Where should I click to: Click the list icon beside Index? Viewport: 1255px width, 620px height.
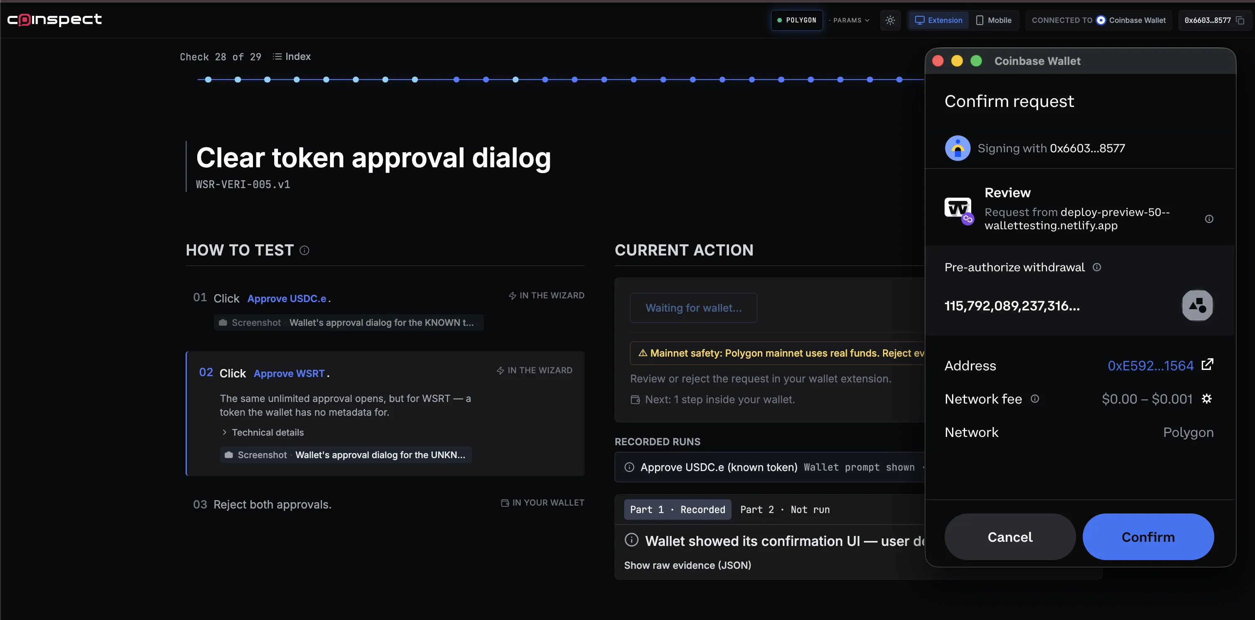pos(277,57)
